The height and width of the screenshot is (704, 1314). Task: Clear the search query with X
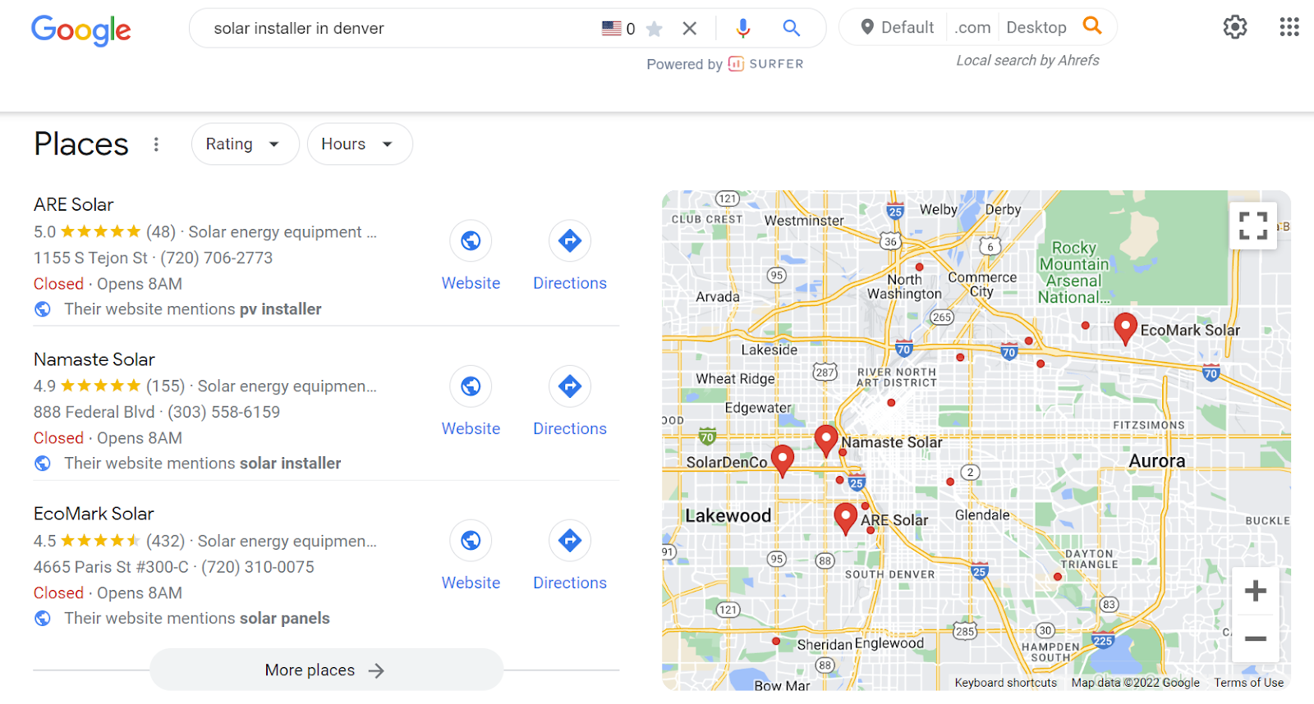pyautogui.click(x=690, y=29)
